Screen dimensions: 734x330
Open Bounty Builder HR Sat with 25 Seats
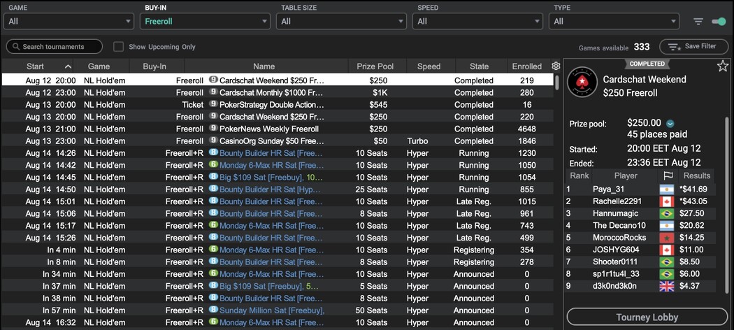click(x=271, y=189)
